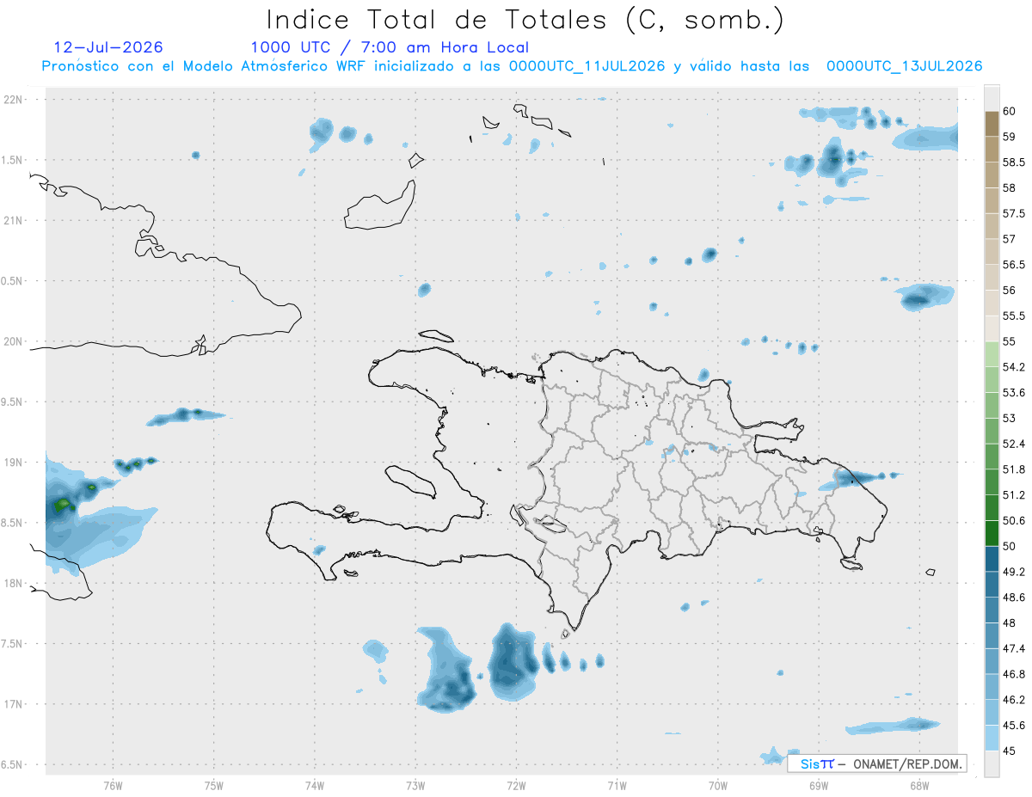The image size is (1032, 797).
Task: Click the date "12-Jul-2026"
Action: click(x=108, y=47)
